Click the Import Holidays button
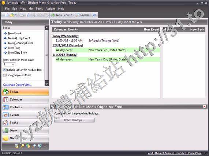This screenshot has height=156, width=209. tap(74, 120)
